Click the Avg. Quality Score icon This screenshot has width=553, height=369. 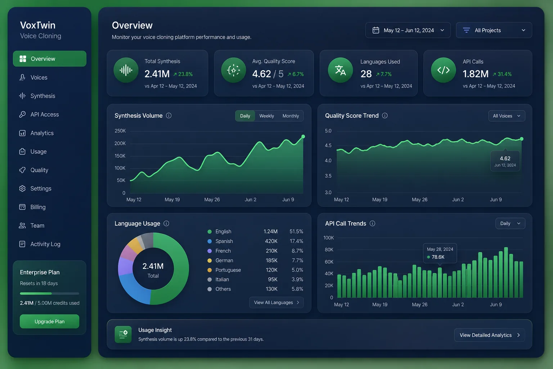(x=233, y=70)
